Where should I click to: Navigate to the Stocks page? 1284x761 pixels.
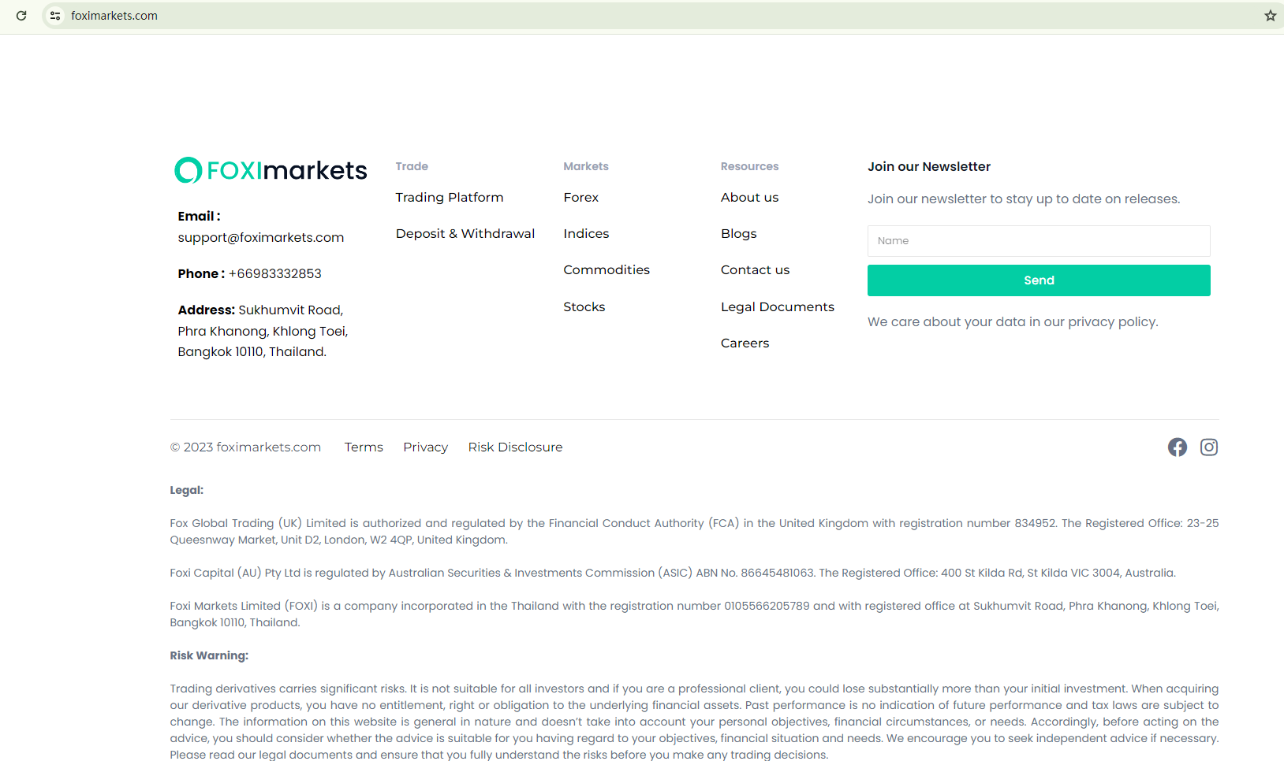[x=584, y=307]
